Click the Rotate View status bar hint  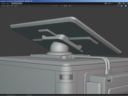coord(11,95)
